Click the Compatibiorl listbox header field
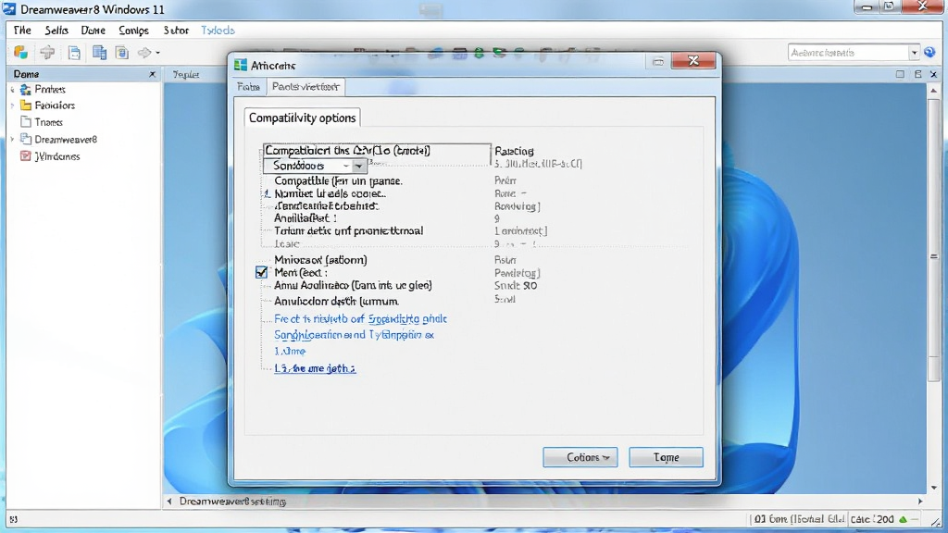 [x=377, y=151]
